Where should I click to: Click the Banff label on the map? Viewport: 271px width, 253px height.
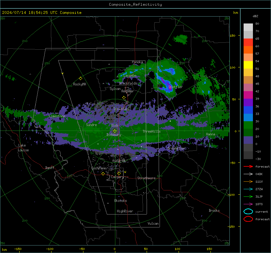pyautogui.click(x=50, y=168)
